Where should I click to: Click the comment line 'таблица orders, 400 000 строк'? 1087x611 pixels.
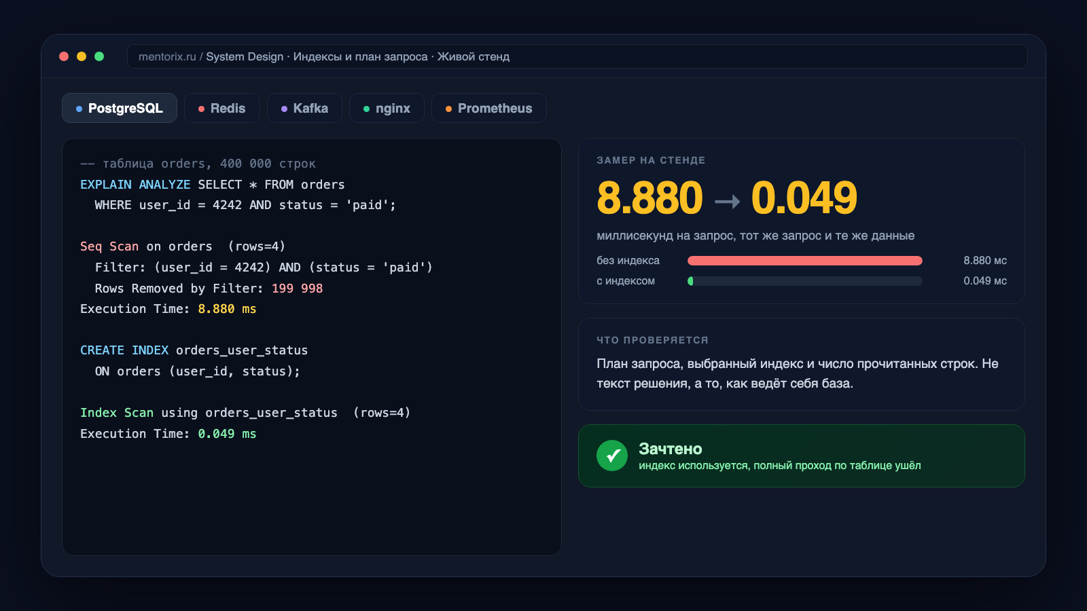coord(198,164)
